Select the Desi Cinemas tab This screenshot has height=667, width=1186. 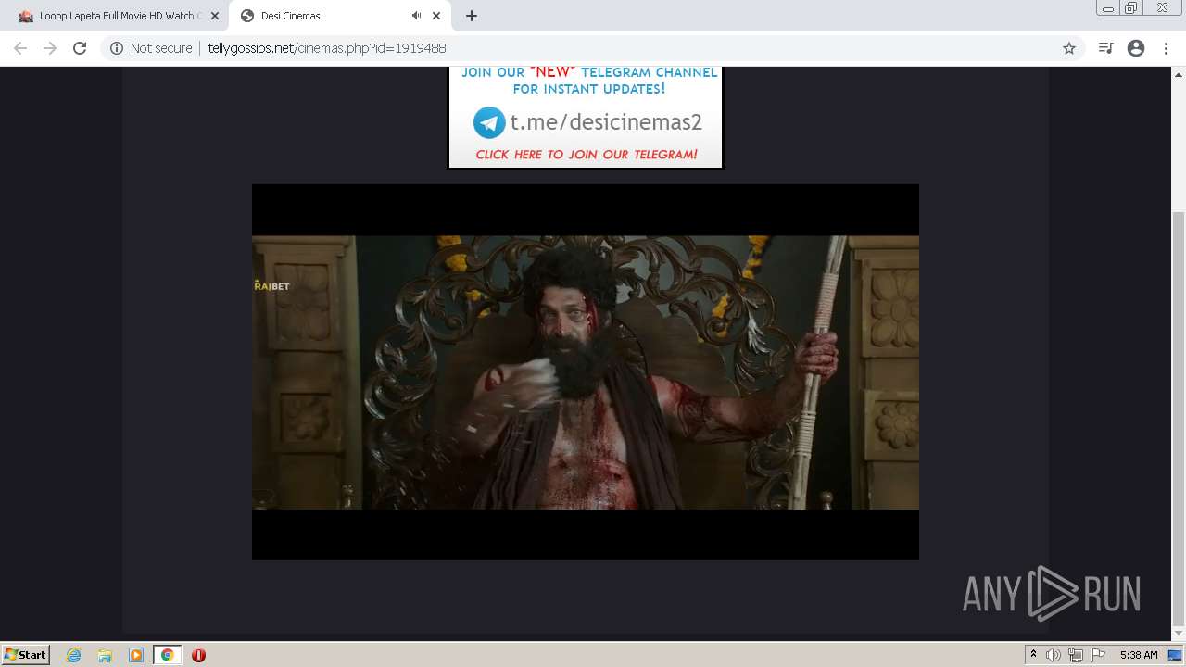[289, 16]
